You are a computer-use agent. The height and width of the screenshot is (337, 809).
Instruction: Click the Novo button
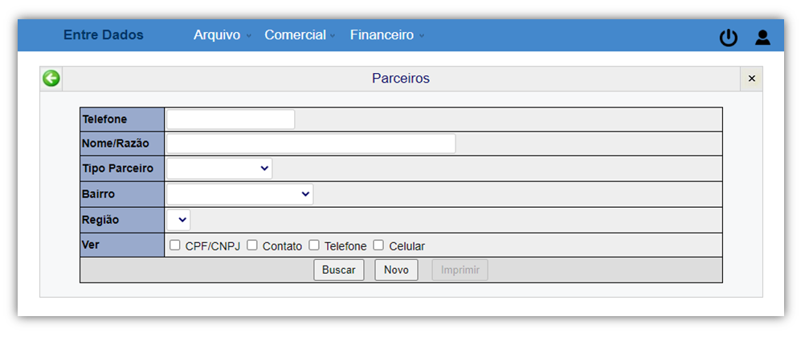[x=396, y=270]
